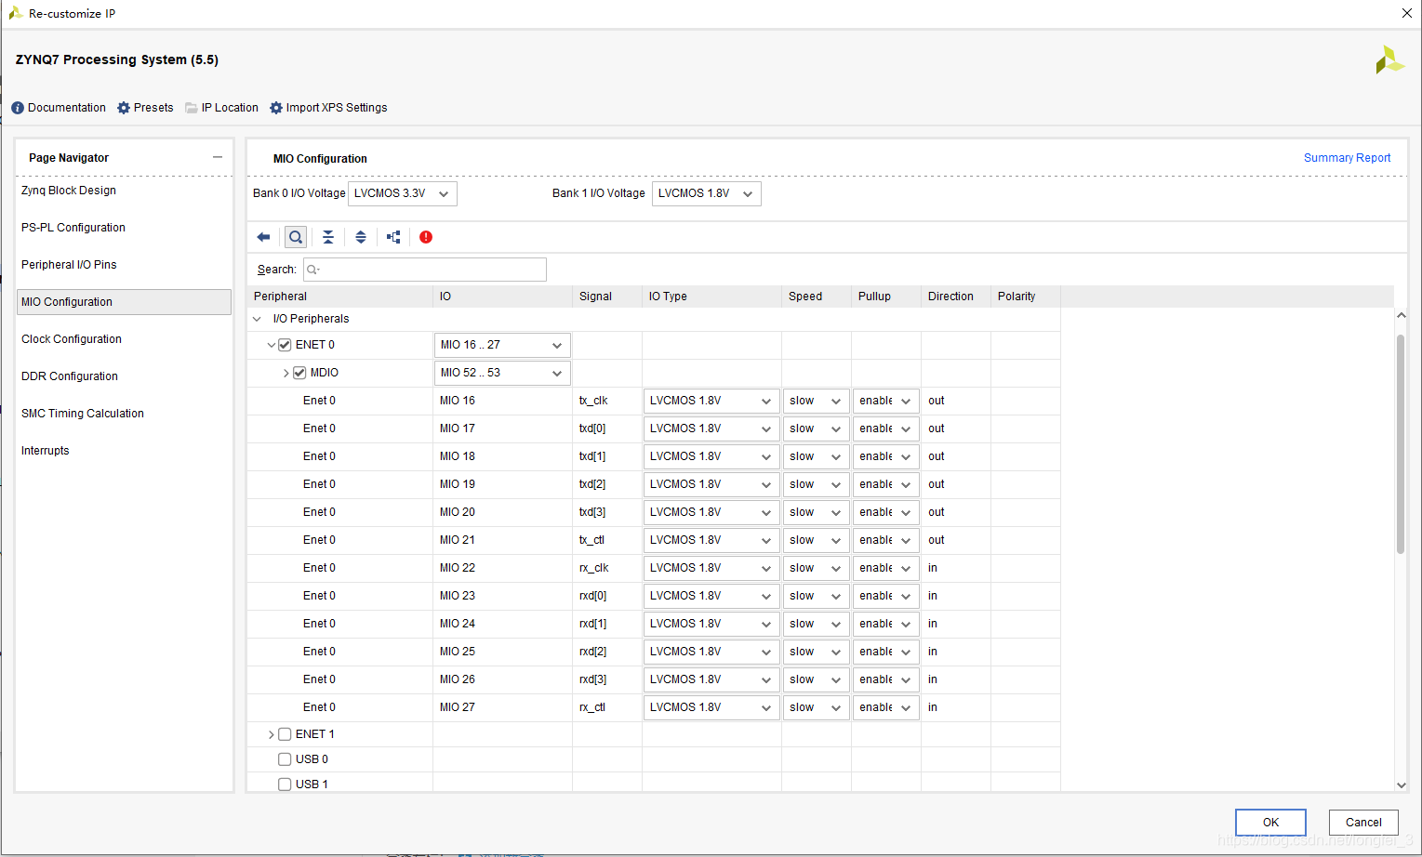Open Speed dropdown for MIO 27
This screenshot has width=1422, height=857.
[816, 707]
